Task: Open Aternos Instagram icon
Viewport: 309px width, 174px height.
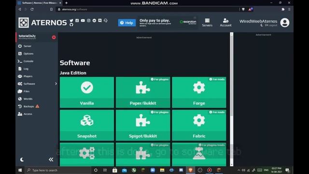Action: pyautogui.click(x=89, y=20)
